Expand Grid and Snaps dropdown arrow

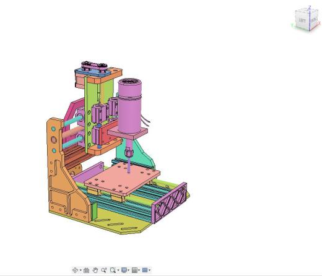pyautogui.click(x=139, y=270)
